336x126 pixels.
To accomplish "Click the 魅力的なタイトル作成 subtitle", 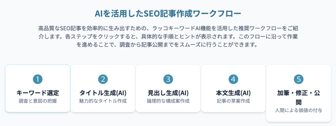I will coord(103,101).
